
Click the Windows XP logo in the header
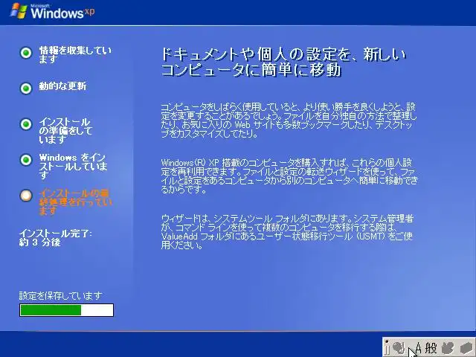tap(53, 12)
